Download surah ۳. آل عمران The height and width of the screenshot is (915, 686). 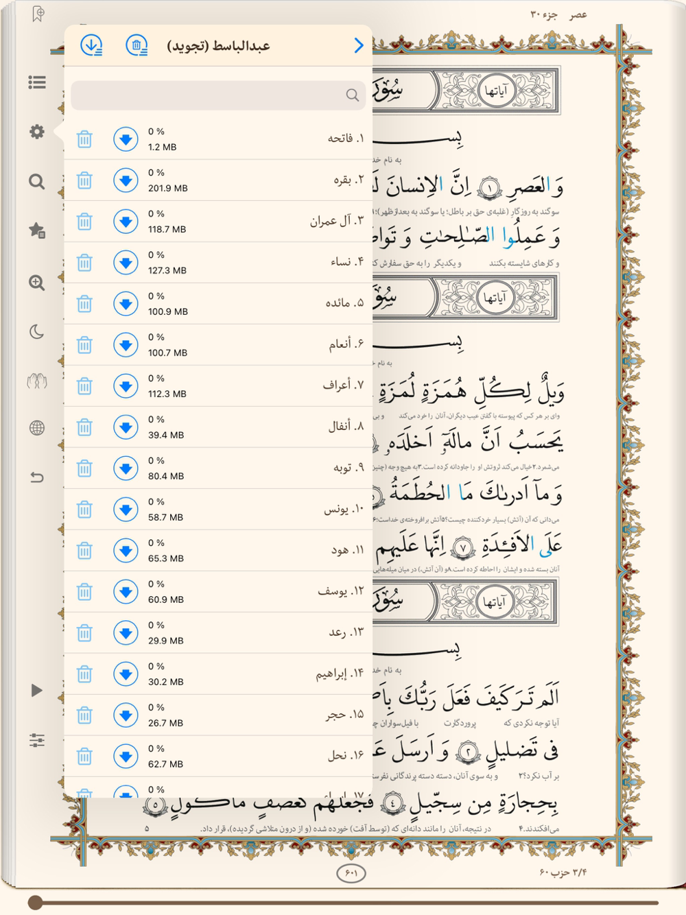(x=126, y=222)
